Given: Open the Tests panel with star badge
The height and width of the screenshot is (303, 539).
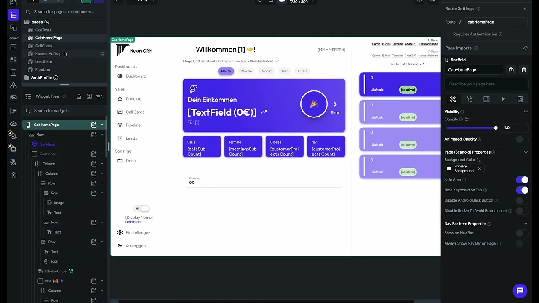Looking at the screenshot, I should point(13,136).
